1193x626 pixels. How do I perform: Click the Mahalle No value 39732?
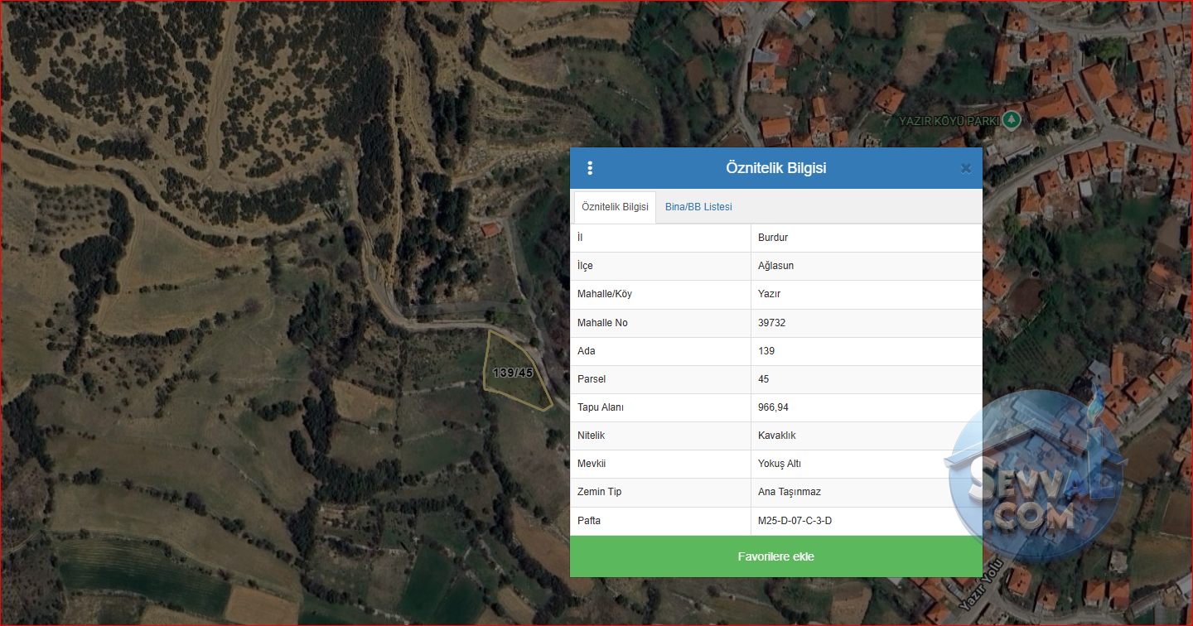click(771, 323)
